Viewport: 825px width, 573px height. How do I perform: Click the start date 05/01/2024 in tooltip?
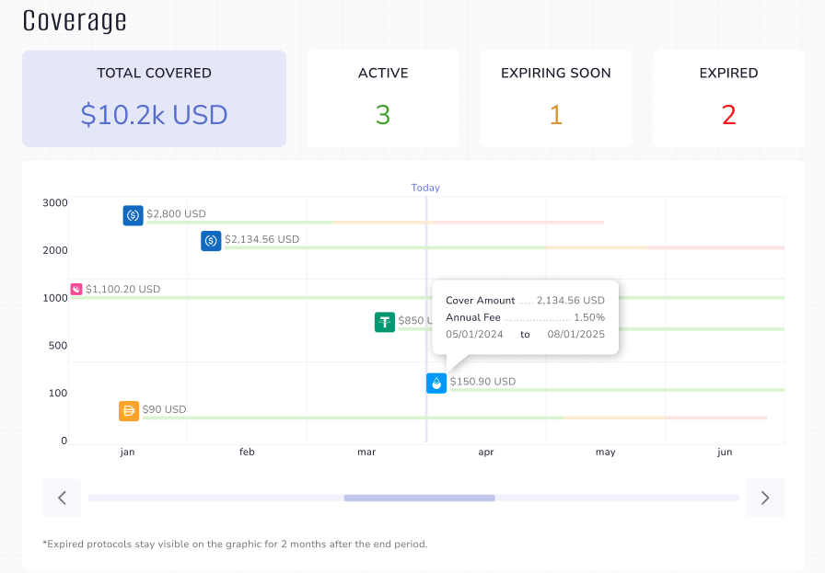[474, 335]
